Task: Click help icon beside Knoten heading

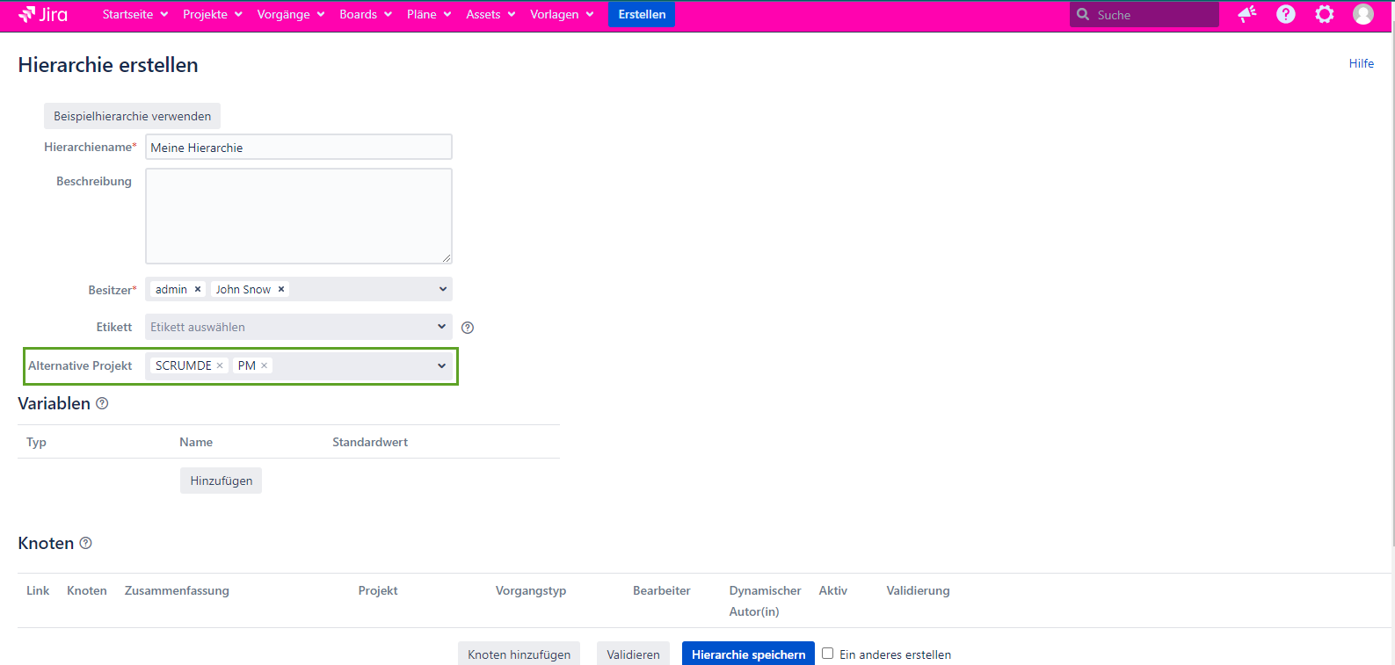Action: 85,543
